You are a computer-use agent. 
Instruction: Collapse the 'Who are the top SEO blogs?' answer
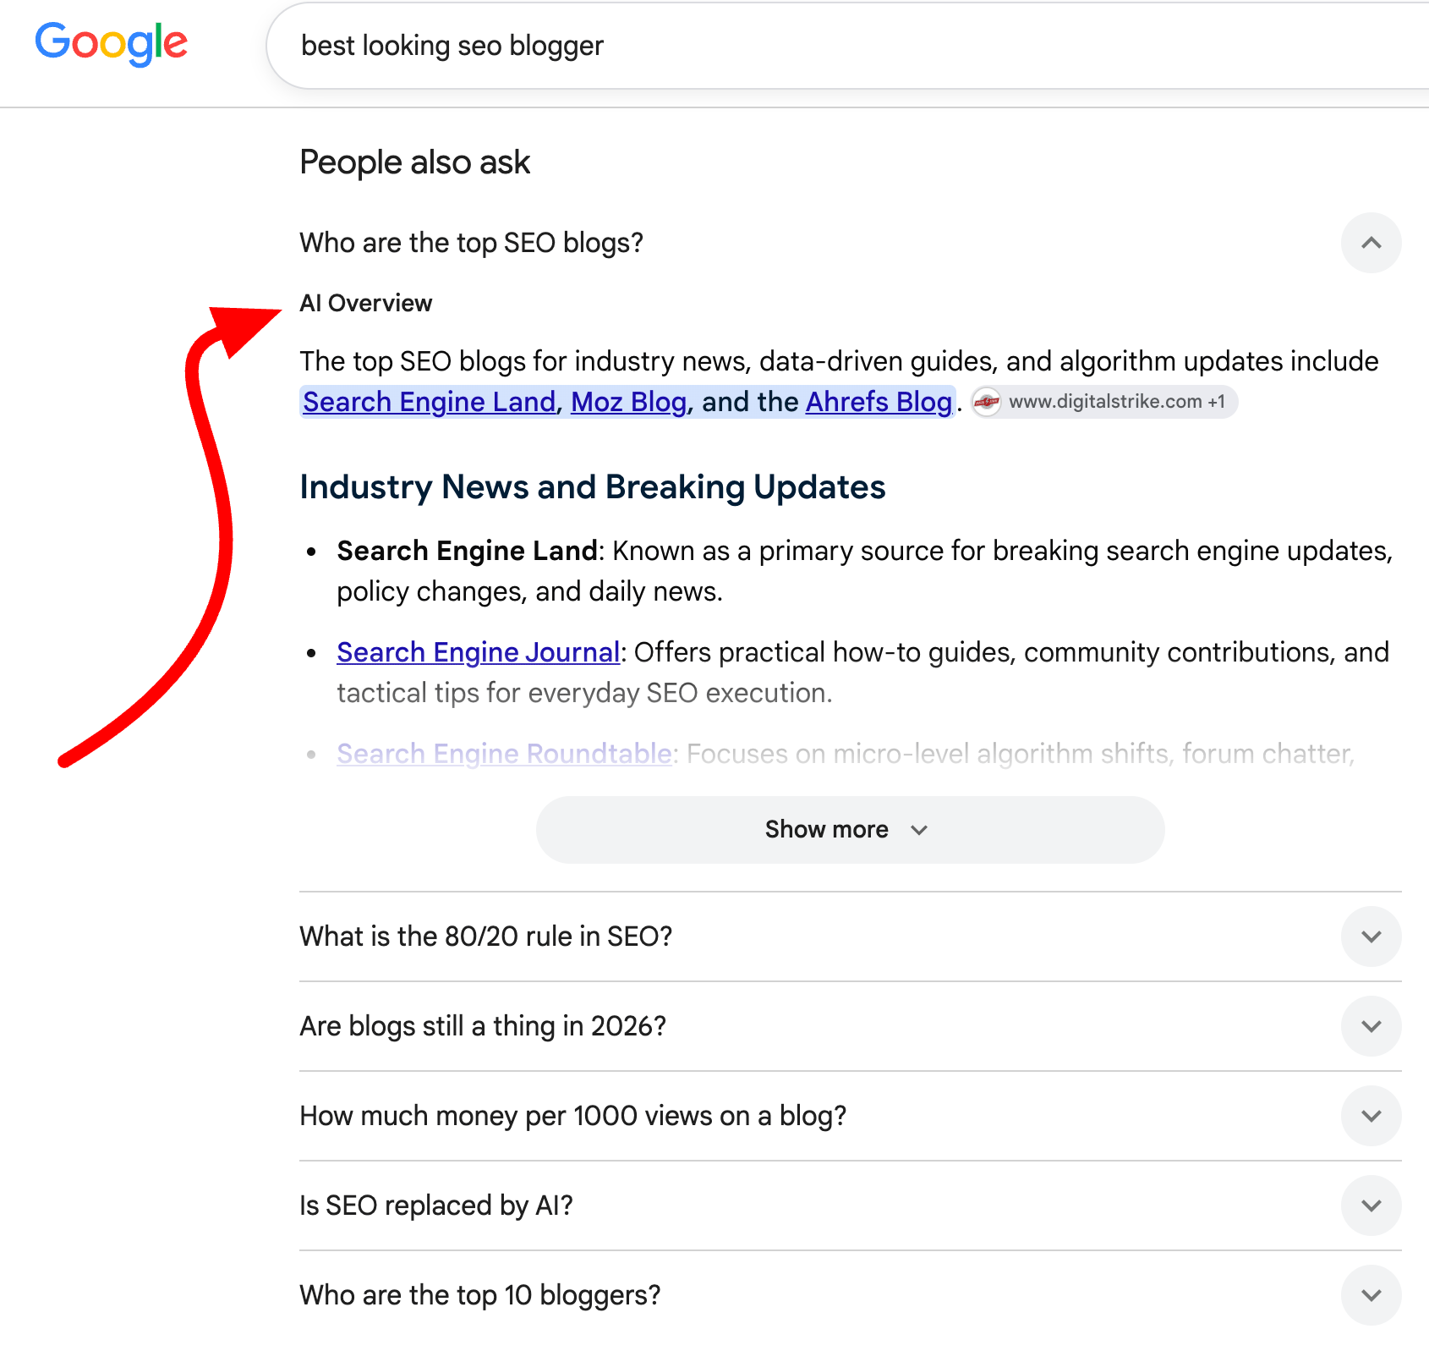click(x=1371, y=243)
